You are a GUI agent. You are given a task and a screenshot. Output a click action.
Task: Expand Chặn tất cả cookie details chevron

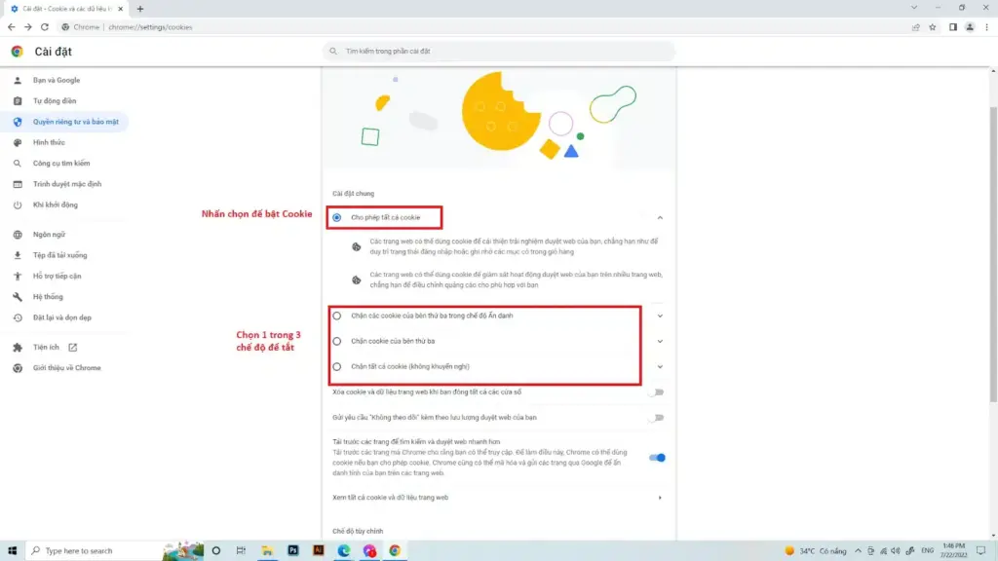(660, 366)
